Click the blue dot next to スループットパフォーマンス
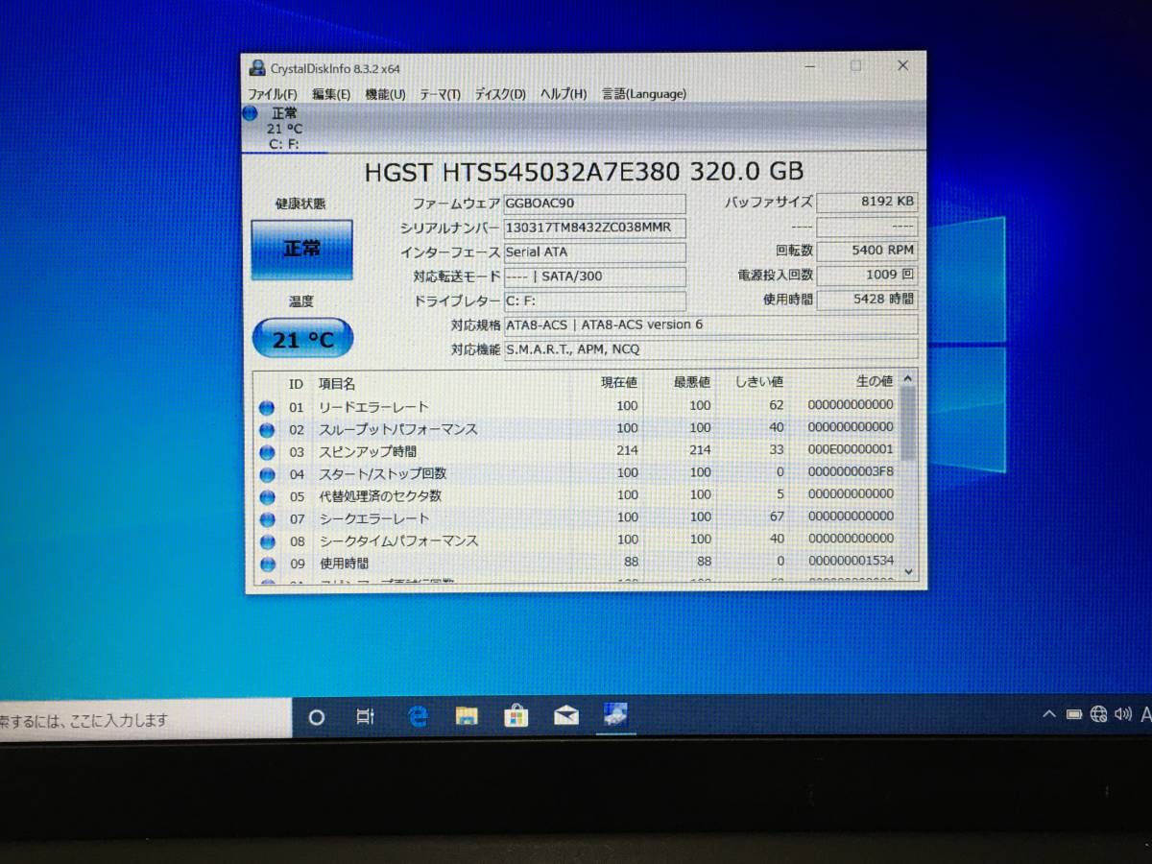Screen dimensions: 1152x864 tap(266, 428)
